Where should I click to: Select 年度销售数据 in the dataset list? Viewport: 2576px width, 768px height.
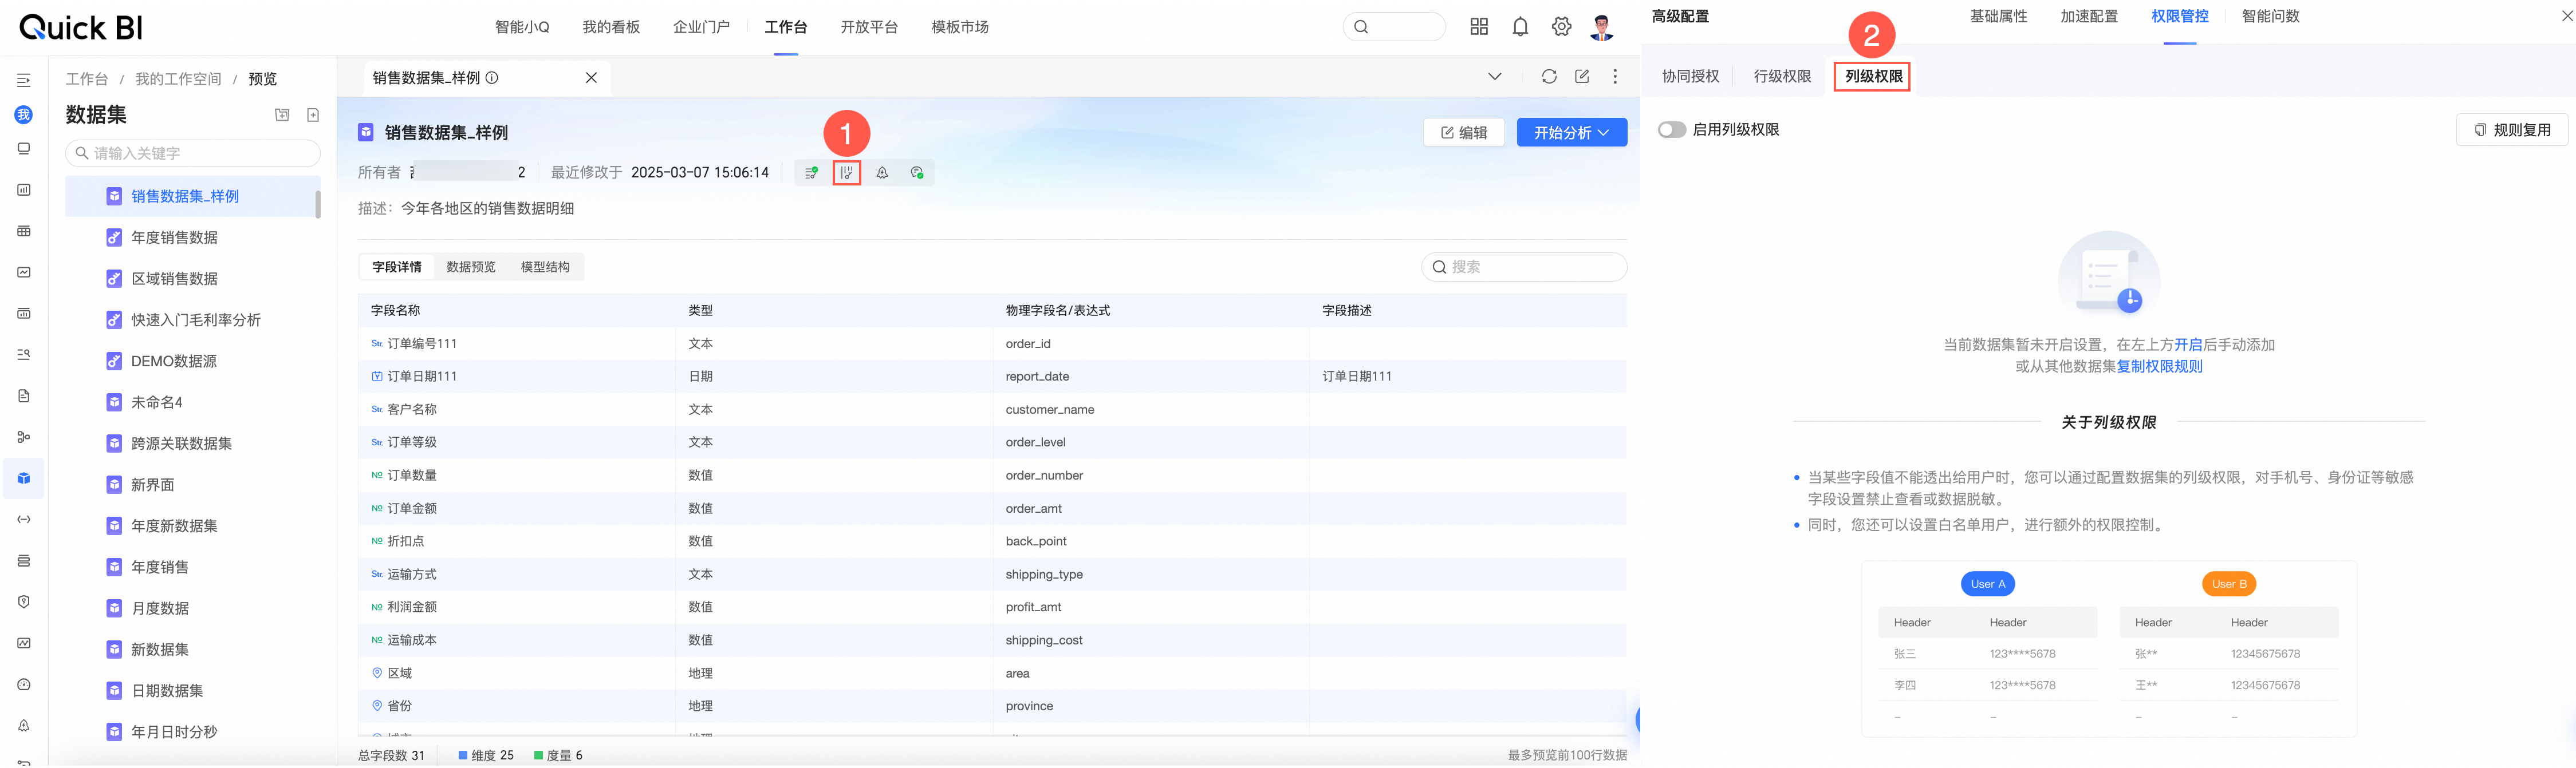pyautogui.click(x=175, y=237)
